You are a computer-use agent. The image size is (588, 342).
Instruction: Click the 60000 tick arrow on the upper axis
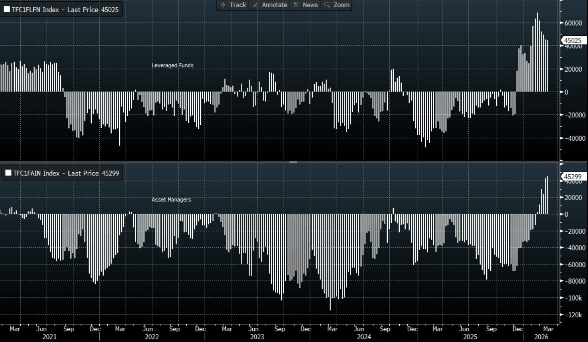pos(562,23)
